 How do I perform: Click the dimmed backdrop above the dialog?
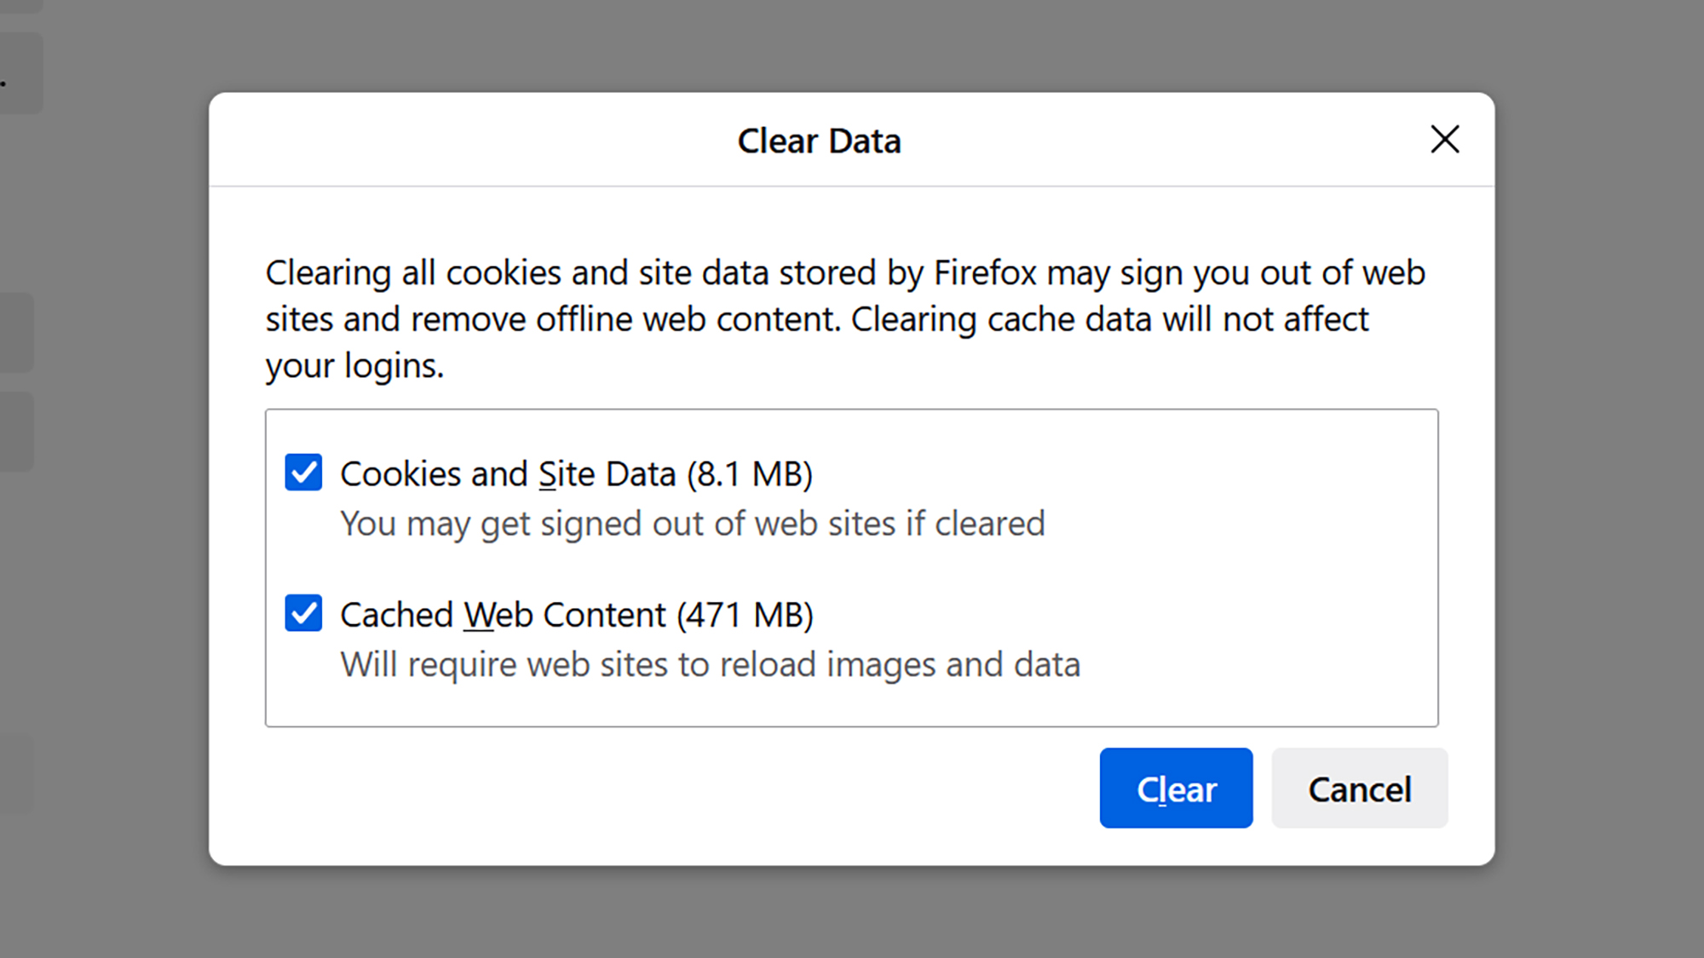coord(852,43)
